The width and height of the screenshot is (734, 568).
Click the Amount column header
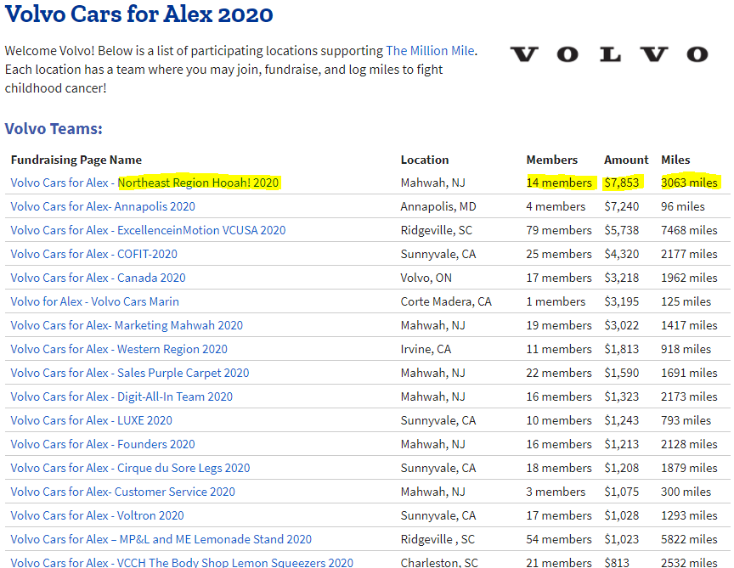pos(626,160)
